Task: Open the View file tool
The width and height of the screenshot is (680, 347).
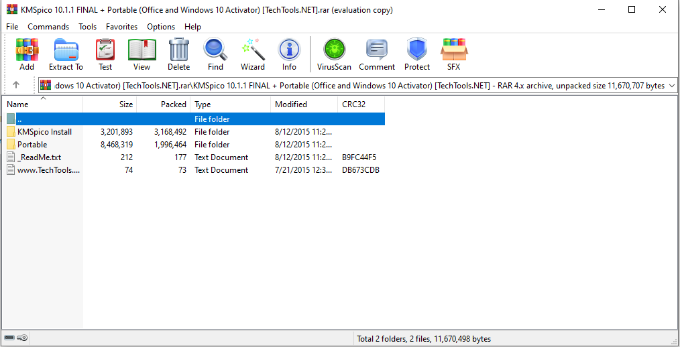Action: pos(141,50)
